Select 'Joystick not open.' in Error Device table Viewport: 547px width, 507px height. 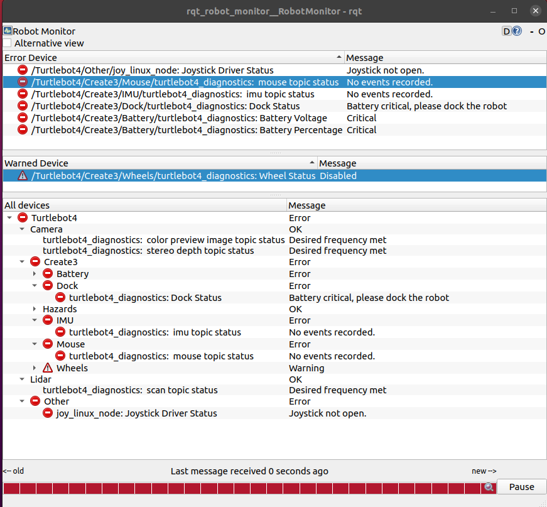pyautogui.click(x=385, y=70)
